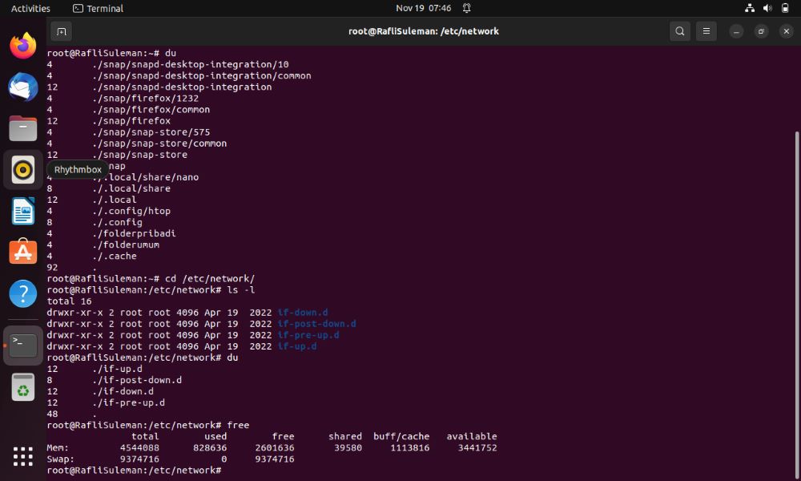The height and width of the screenshot is (481, 801).
Task: Open the volume icon in top bar
Action: tap(767, 8)
